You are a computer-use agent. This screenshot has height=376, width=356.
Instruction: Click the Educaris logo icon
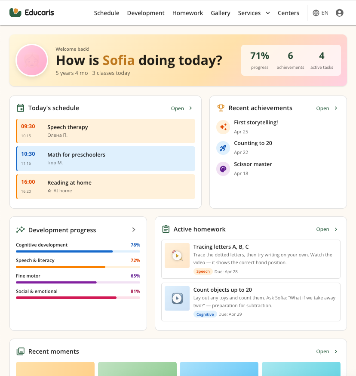15,13
